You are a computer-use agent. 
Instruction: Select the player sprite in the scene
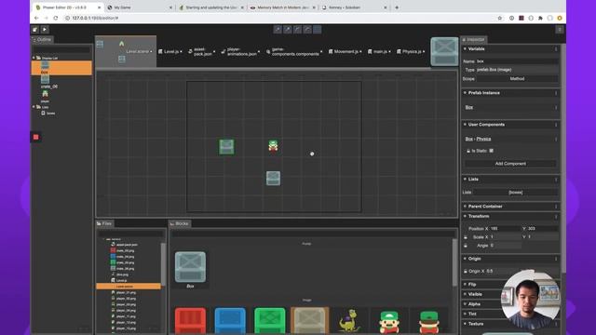[273, 146]
